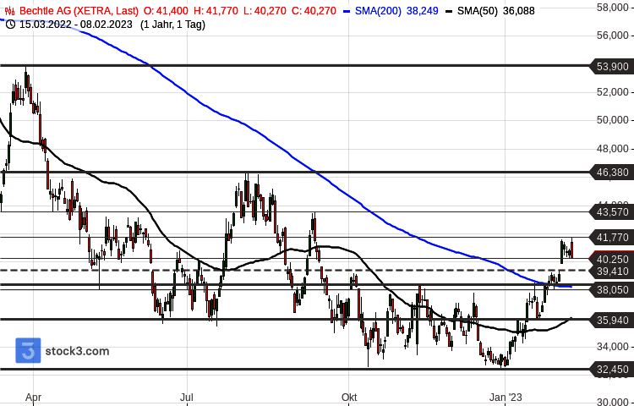Click the (1 Jahr, 1 Tag) period text
Image resolution: width=634 pixels, height=406 pixels.
[x=172, y=25]
